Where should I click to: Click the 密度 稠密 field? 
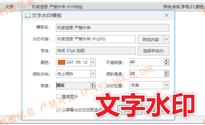click(x=73, y=86)
